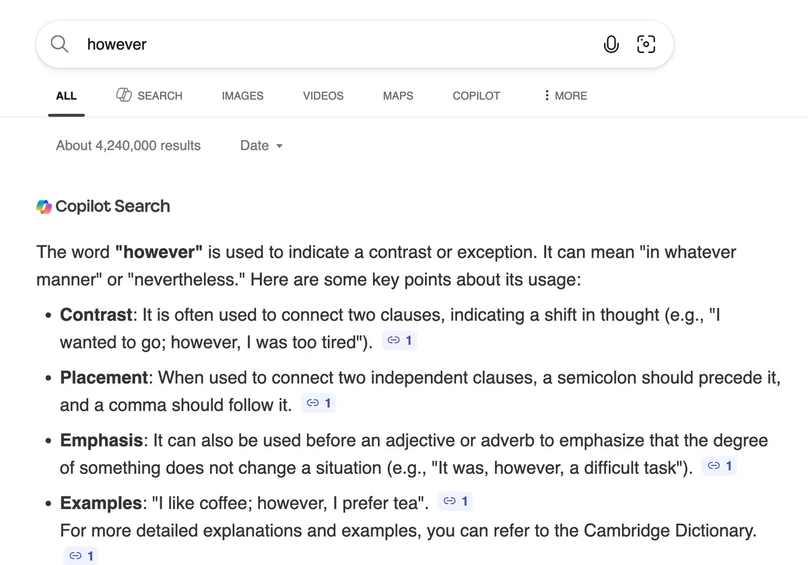
Task: Open citation 1 link after Contrast bullet
Action: pos(400,341)
